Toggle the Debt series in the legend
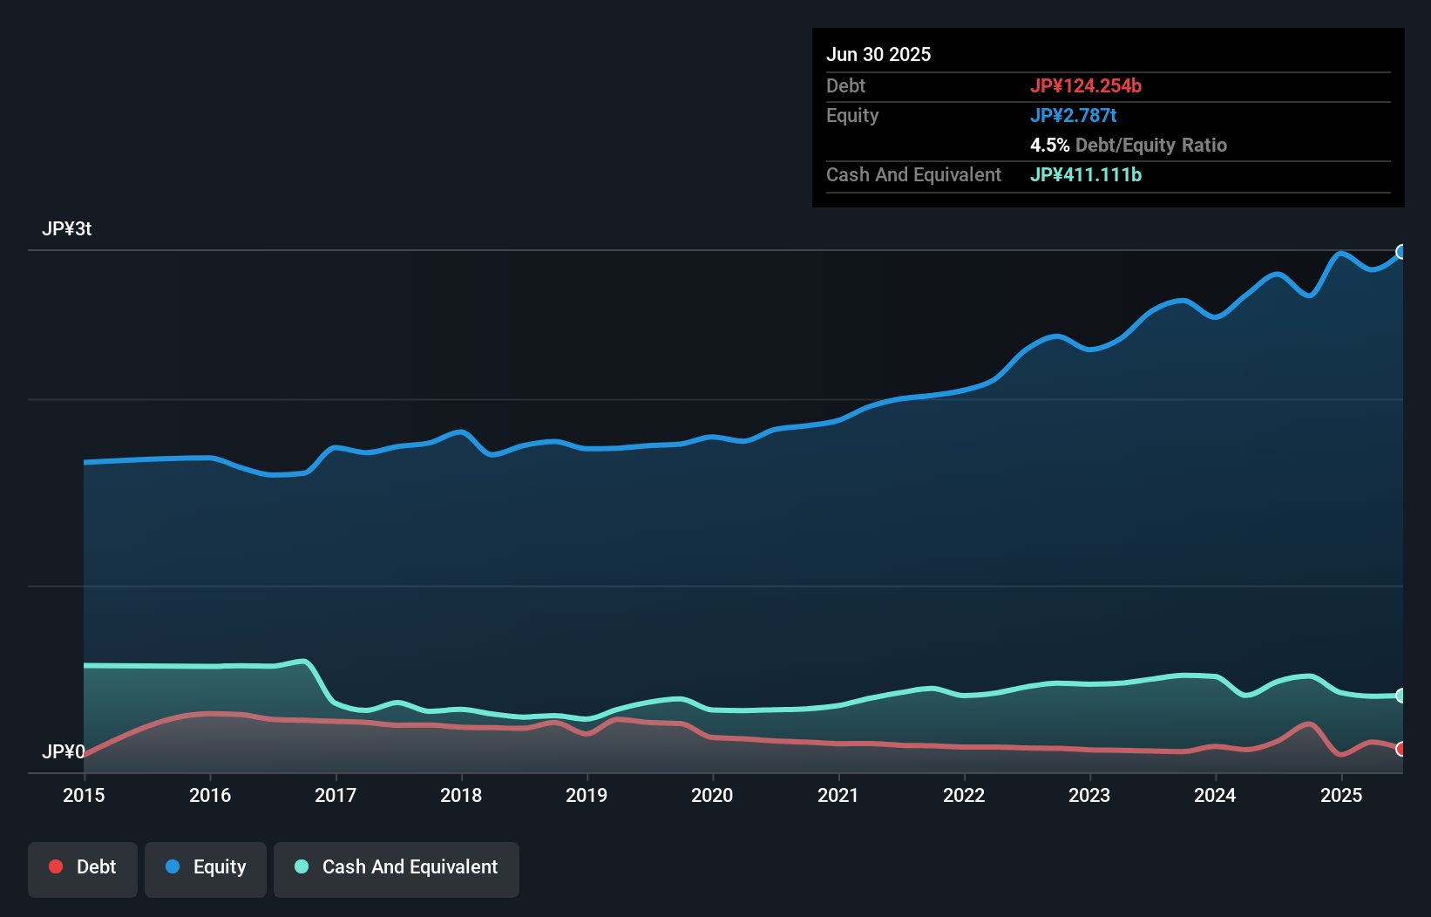 pyautogui.click(x=83, y=867)
